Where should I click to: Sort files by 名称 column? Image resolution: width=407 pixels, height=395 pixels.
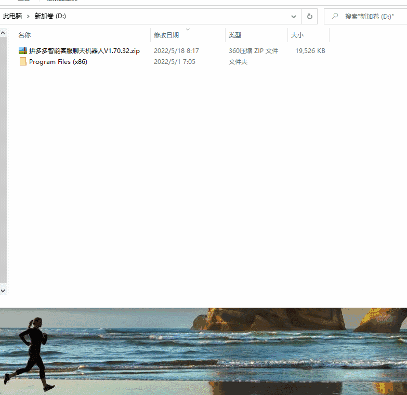24,35
